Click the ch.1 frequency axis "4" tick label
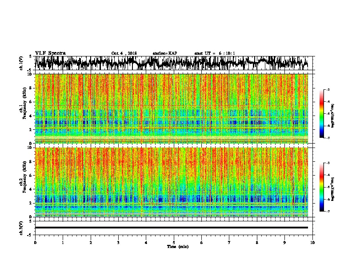352x272 pixels. pos(31,116)
